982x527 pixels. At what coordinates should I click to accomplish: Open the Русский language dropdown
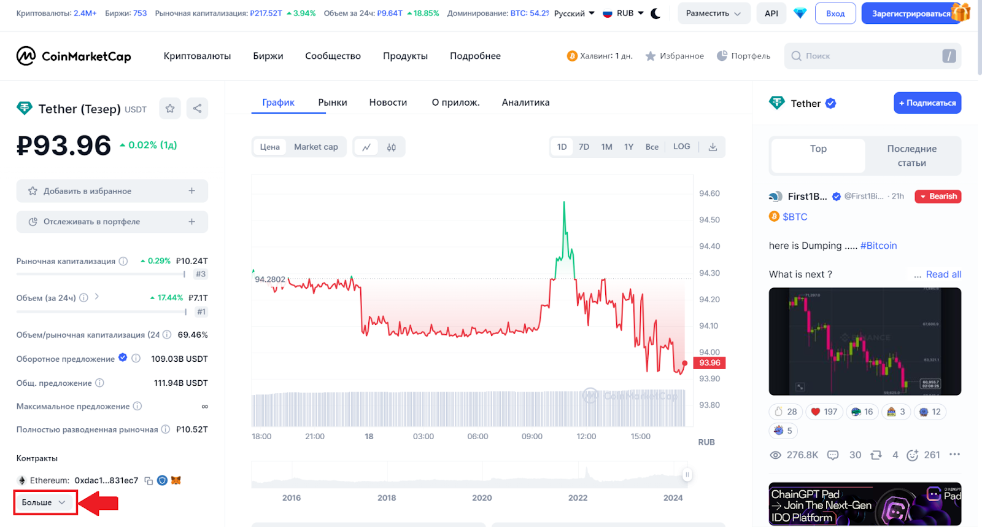click(574, 14)
